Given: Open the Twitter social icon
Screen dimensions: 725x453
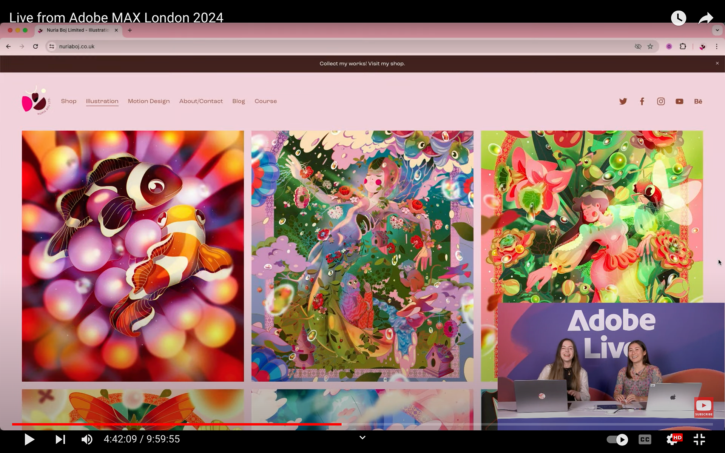Looking at the screenshot, I should 623,101.
